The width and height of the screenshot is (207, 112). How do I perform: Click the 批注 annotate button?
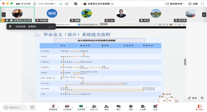click(x=192, y=98)
